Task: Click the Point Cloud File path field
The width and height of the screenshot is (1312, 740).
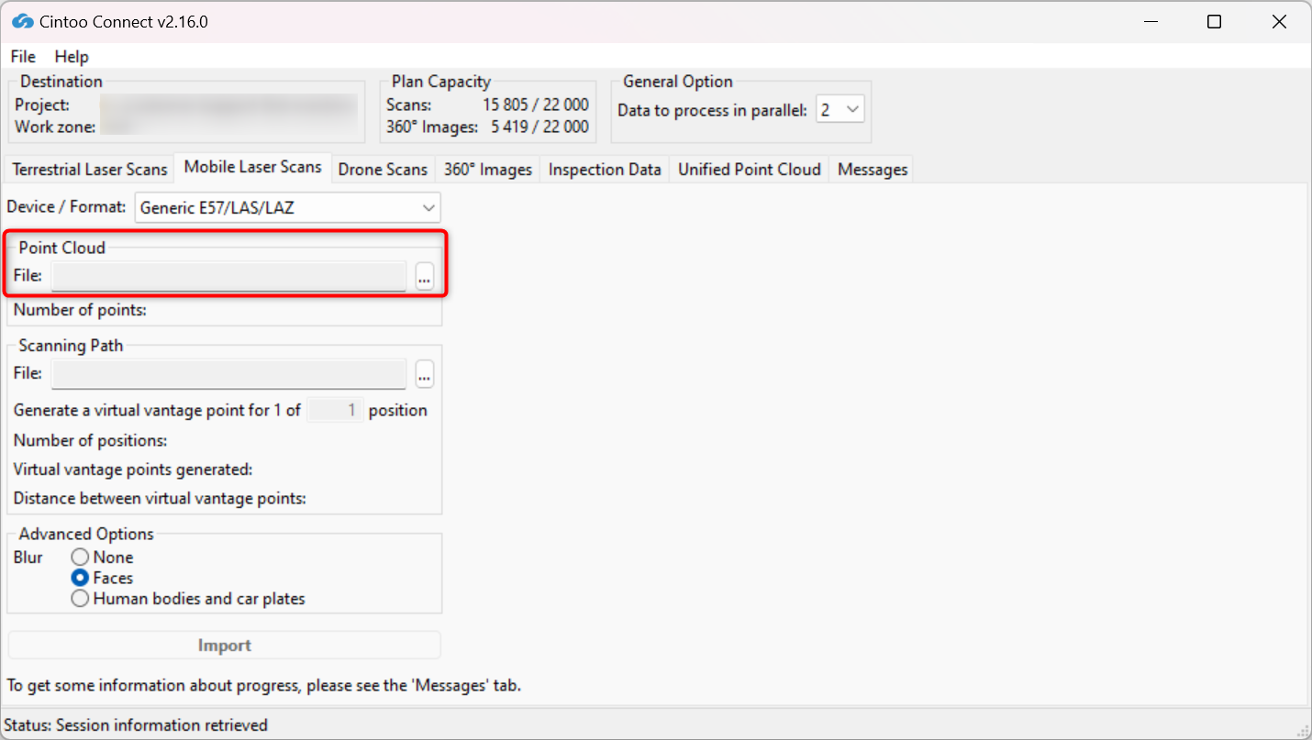Action: point(228,275)
